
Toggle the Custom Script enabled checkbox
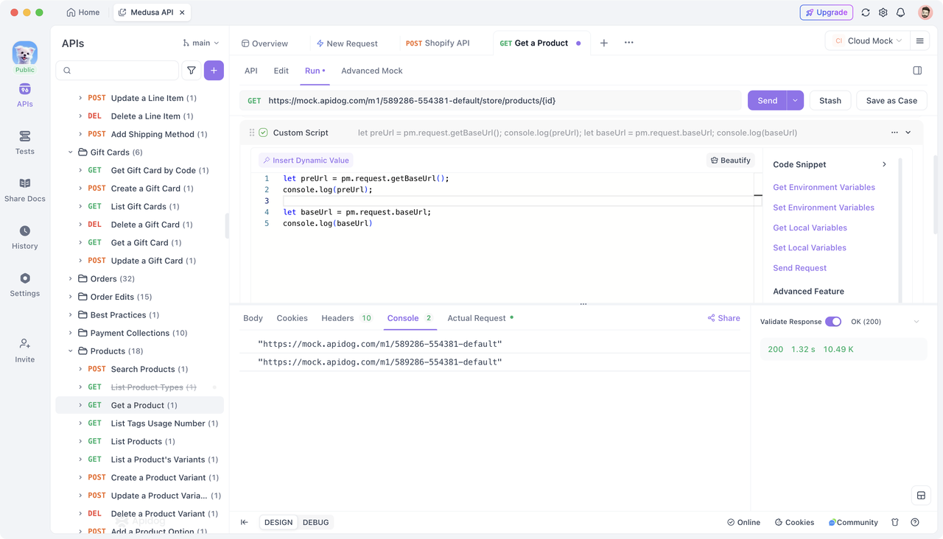[263, 133]
